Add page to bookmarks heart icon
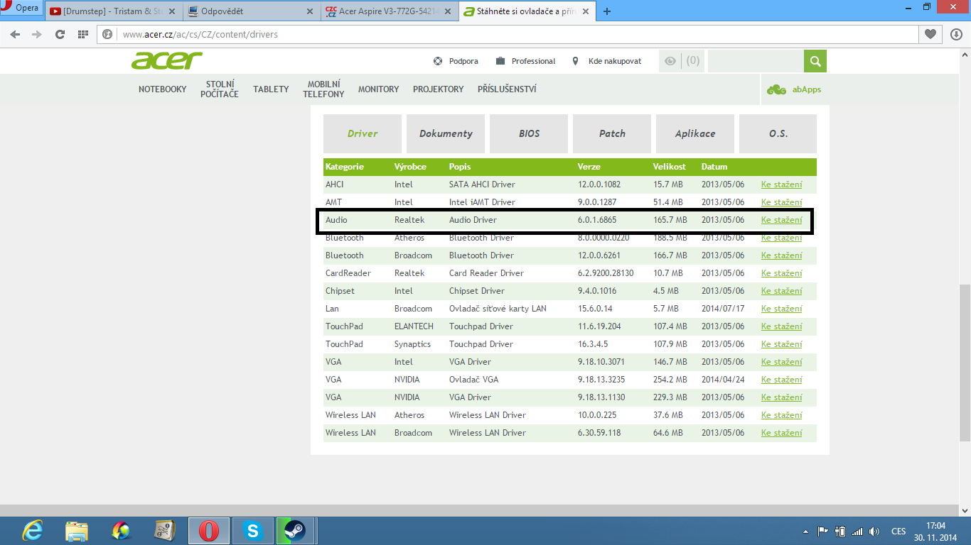 point(930,34)
